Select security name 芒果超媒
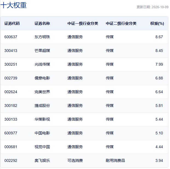170x169 pixels. pos(42,51)
